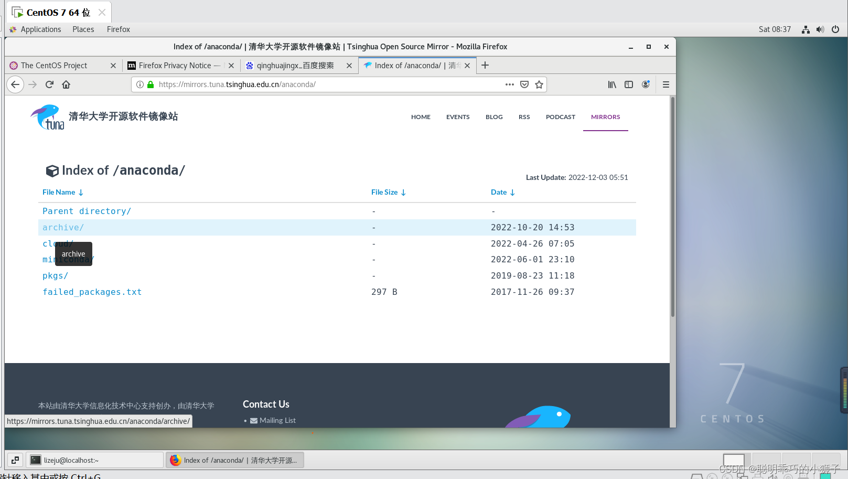The image size is (848, 479).
Task: Open the Firefox Library panel
Action: coord(611,84)
